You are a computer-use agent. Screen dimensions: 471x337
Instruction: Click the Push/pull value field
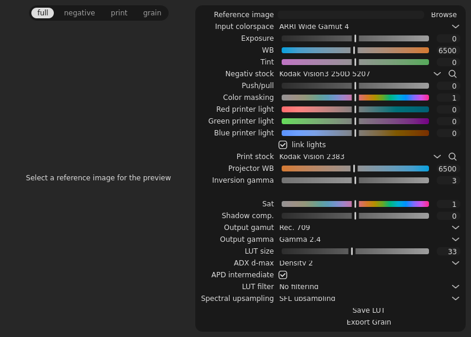coord(447,86)
